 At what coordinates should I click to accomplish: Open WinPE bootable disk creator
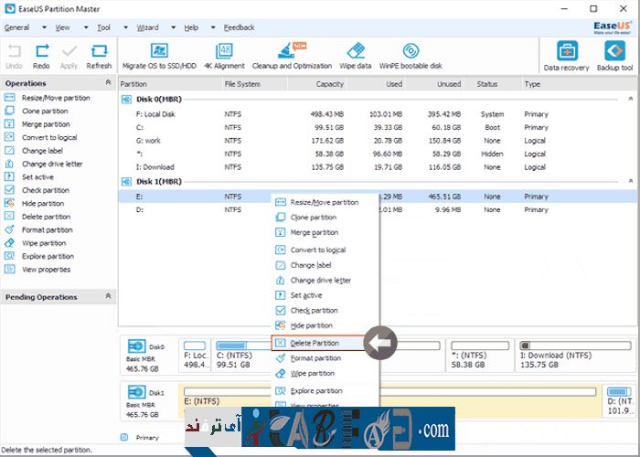(411, 53)
